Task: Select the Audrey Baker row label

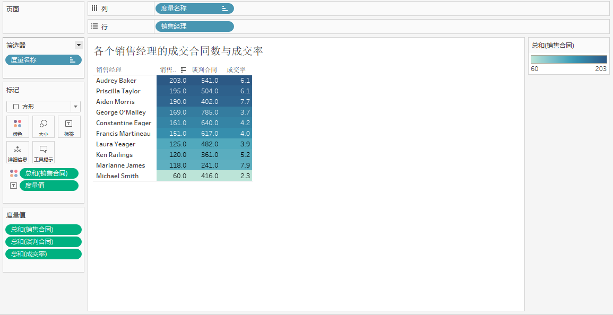Action: 116,81
